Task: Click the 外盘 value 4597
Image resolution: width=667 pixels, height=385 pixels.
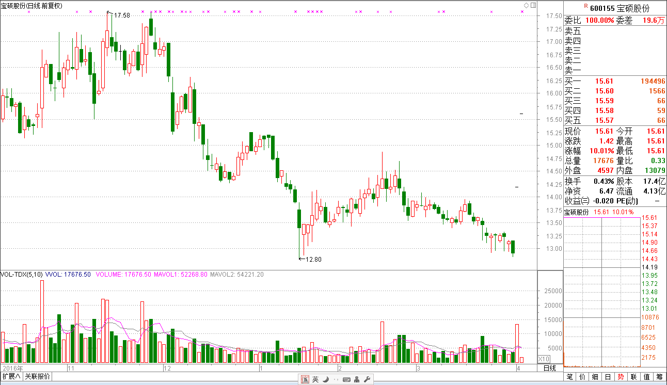Action: pyautogui.click(x=605, y=171)
